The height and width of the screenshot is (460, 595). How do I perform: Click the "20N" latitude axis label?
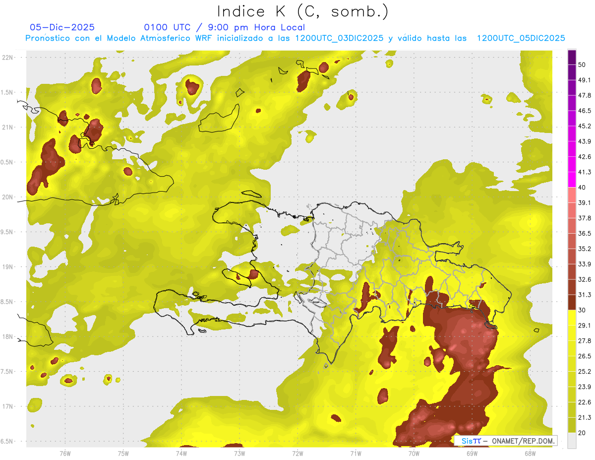pos(7,197)
